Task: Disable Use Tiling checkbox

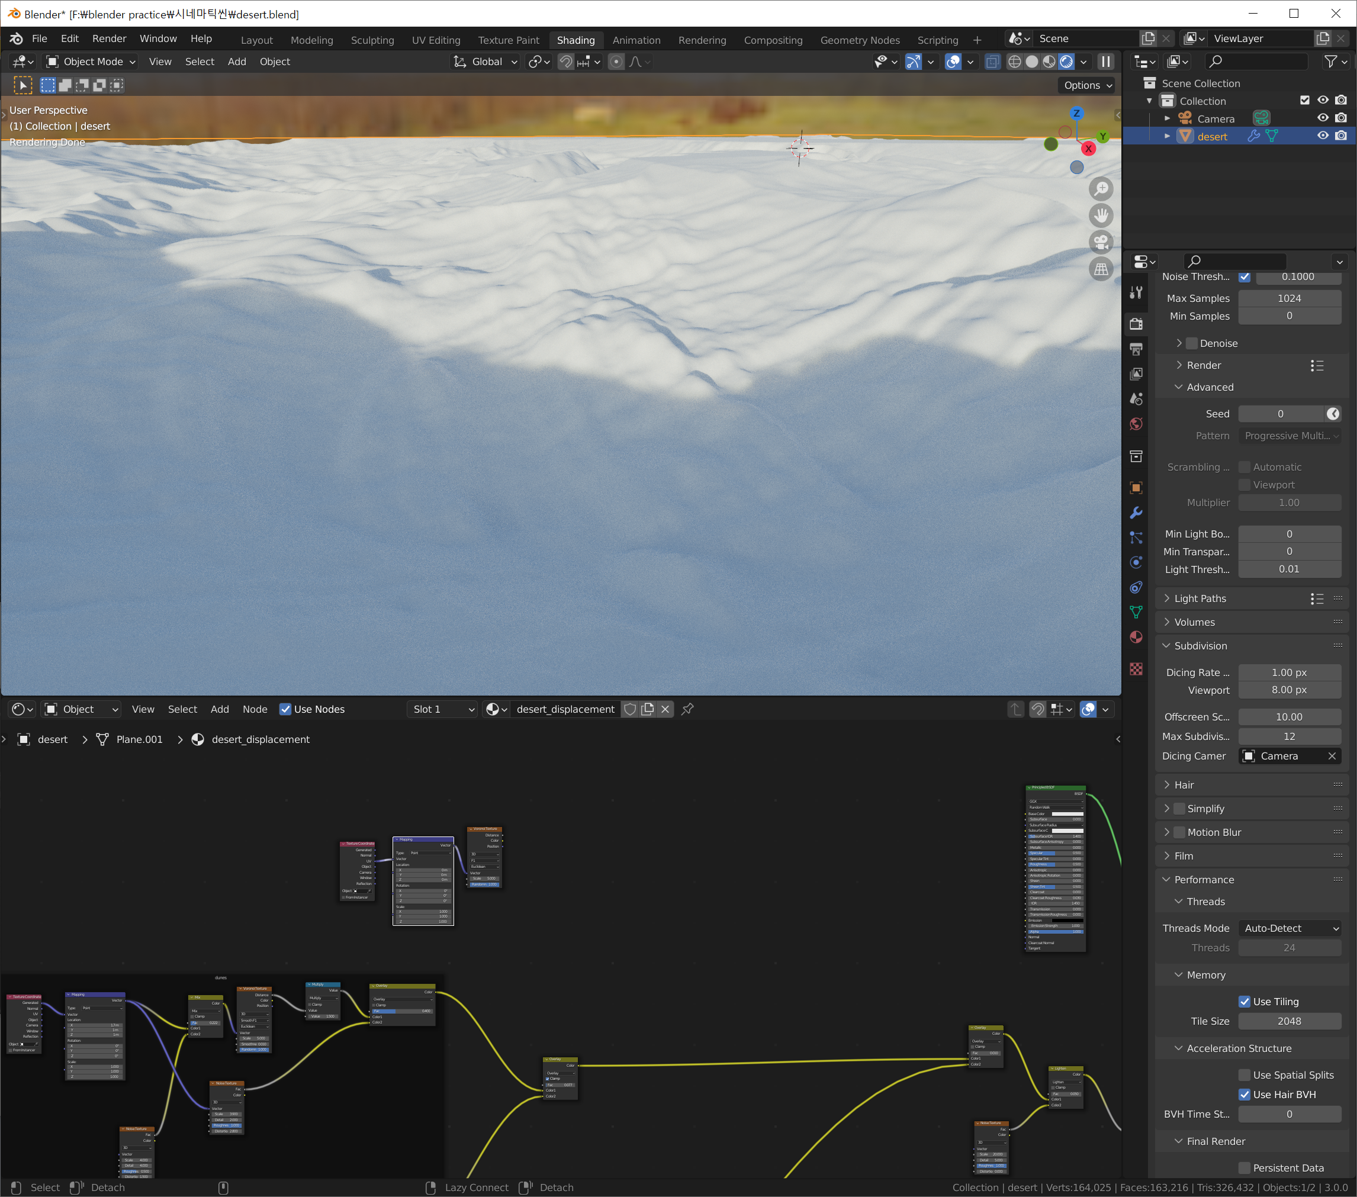Action: point(1245,1001)
